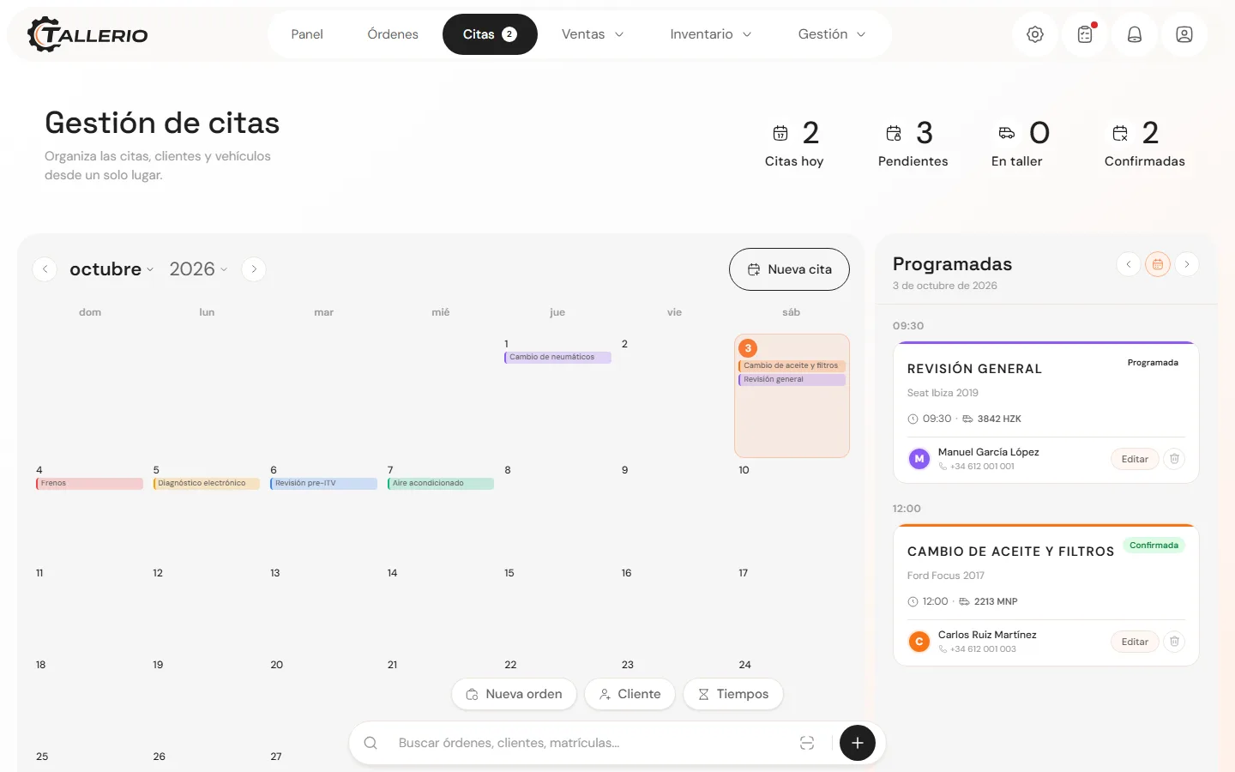This screenshot has width=1235, height=772.
Task: Go to next month in the calendar
Action: click(x=254, y=269)
